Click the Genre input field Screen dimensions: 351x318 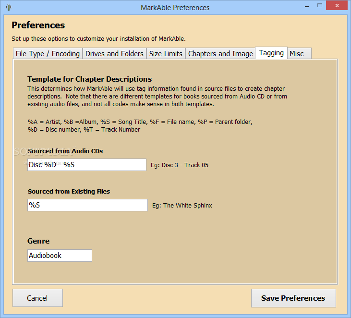(60, 256)
